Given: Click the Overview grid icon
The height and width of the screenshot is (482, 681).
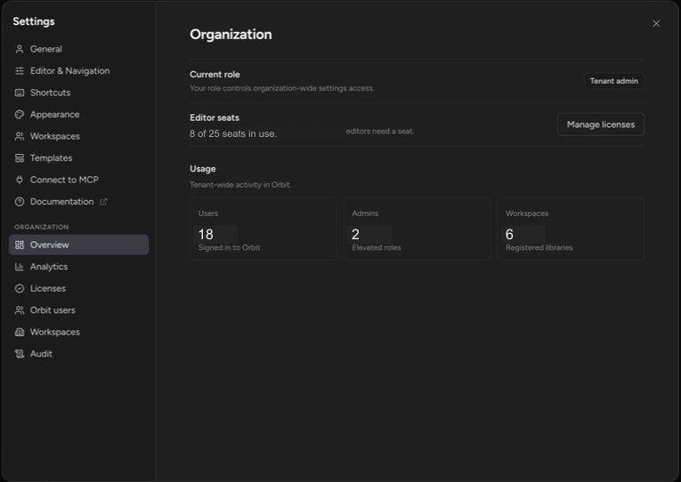Looking at the screenshot, I should pyautogui.click(x=19, y=245).
